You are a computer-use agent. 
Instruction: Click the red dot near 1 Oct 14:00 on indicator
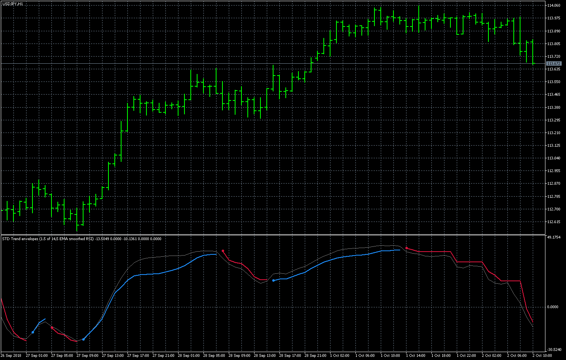(407, 247)
